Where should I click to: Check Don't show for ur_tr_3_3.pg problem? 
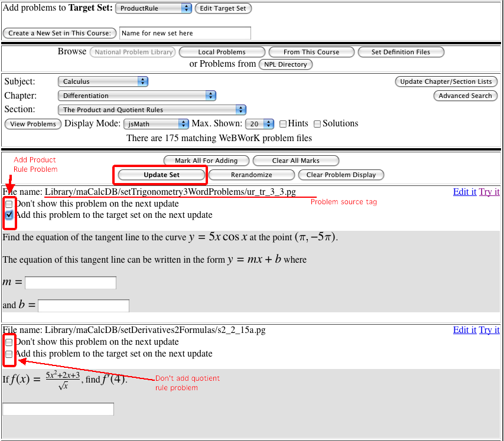9,204
